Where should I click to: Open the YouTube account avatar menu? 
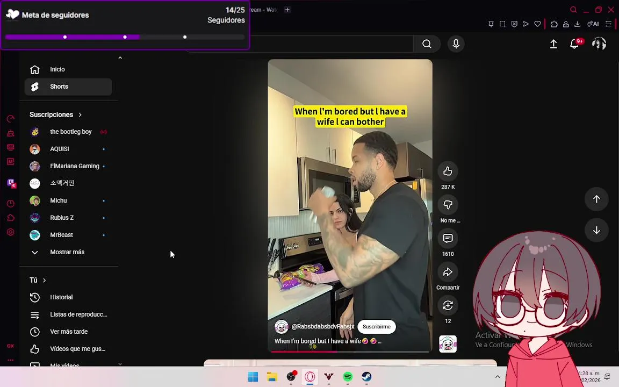(x=599, y=44)
